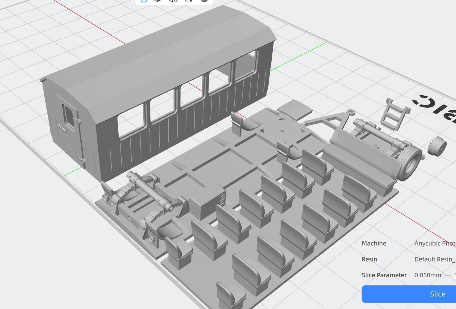Click the Machine label

374,243
